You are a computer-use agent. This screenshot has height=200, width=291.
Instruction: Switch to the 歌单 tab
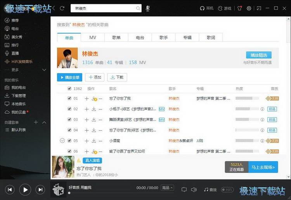116,38
